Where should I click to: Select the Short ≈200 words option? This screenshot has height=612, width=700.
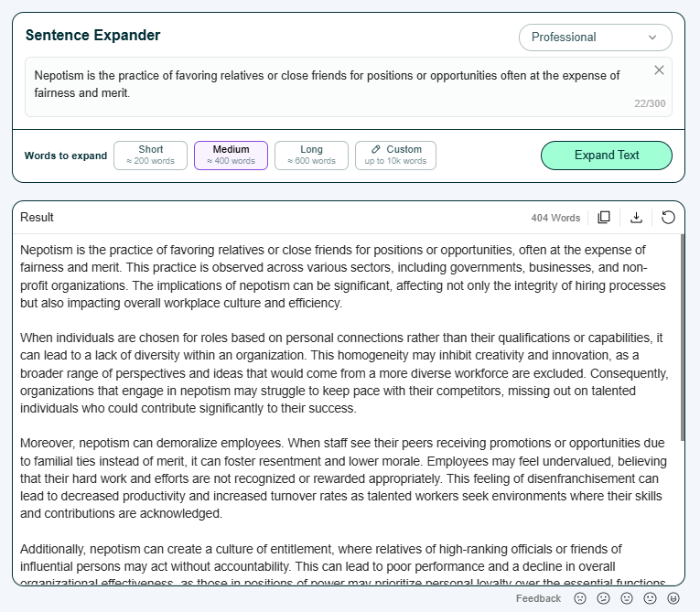click(150, 156)
